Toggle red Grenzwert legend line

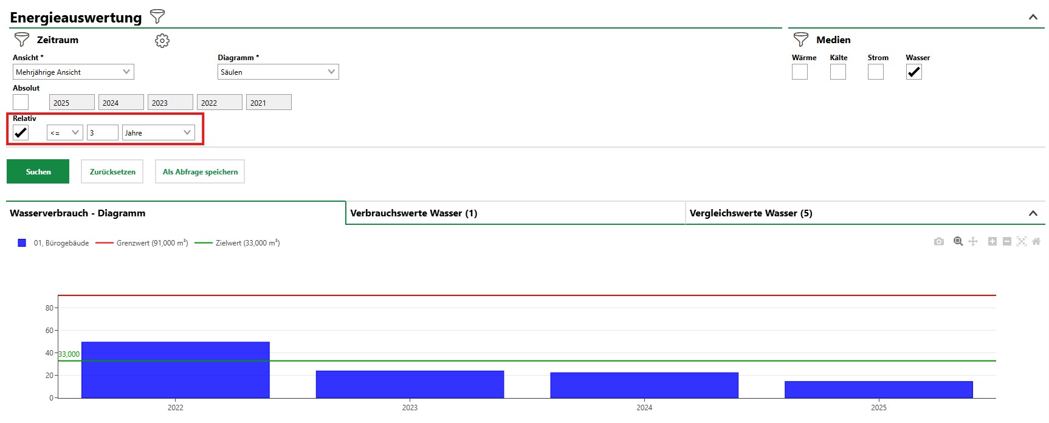coord(105,243)
